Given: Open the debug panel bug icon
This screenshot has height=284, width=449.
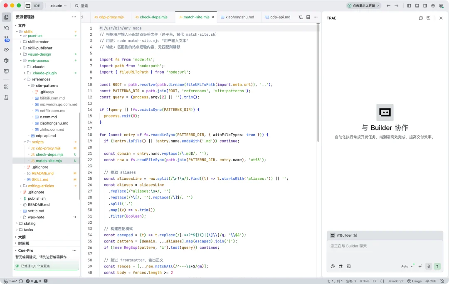Looking at the screenshot, I should (x=6, y=60).
